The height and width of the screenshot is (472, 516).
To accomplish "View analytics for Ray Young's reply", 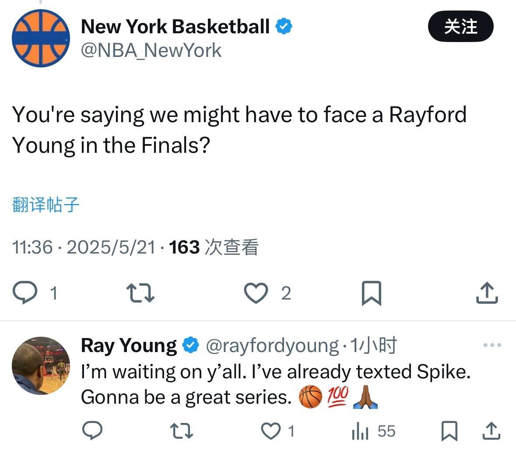I will coord(361,431).
